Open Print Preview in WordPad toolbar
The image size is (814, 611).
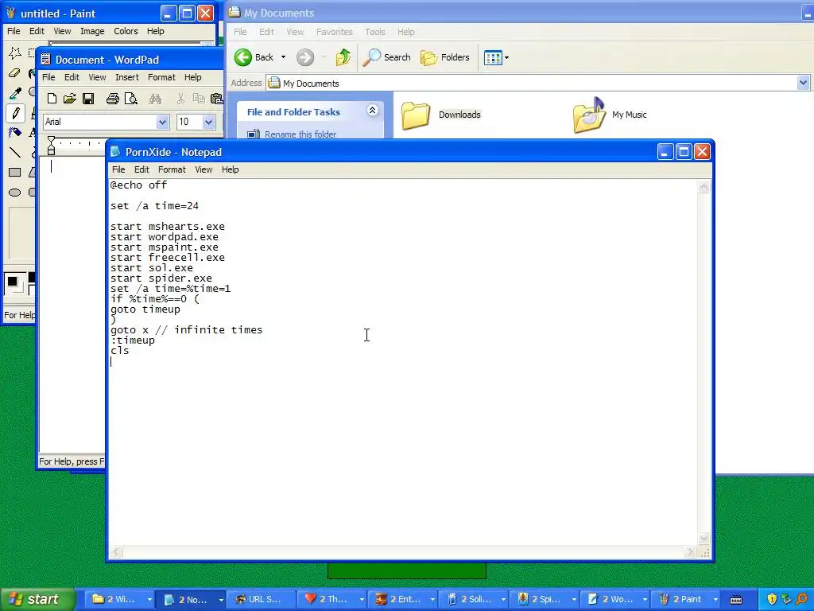pos(131,98)
